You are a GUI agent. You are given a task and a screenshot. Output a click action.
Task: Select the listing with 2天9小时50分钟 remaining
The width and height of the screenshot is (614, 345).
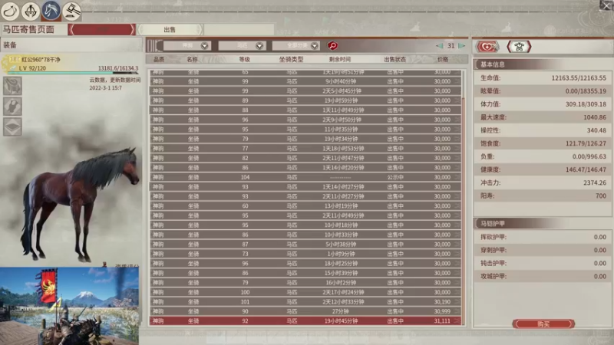(305, 120)
